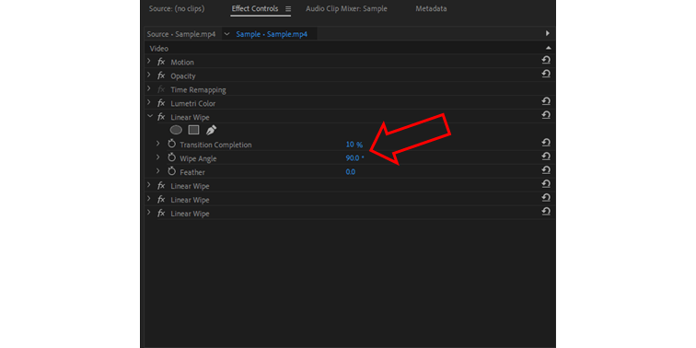This screenshot has height=348, width=696.
Task: Select the Lumetri Color effect name
Action: coord(192,104)
